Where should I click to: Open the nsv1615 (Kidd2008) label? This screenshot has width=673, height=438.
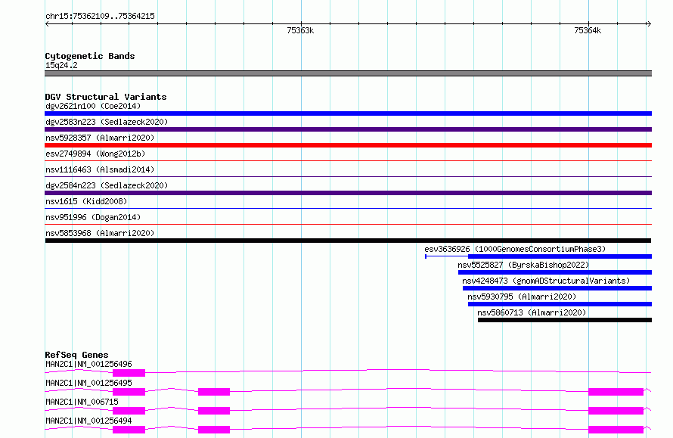(x=86, y=201)
